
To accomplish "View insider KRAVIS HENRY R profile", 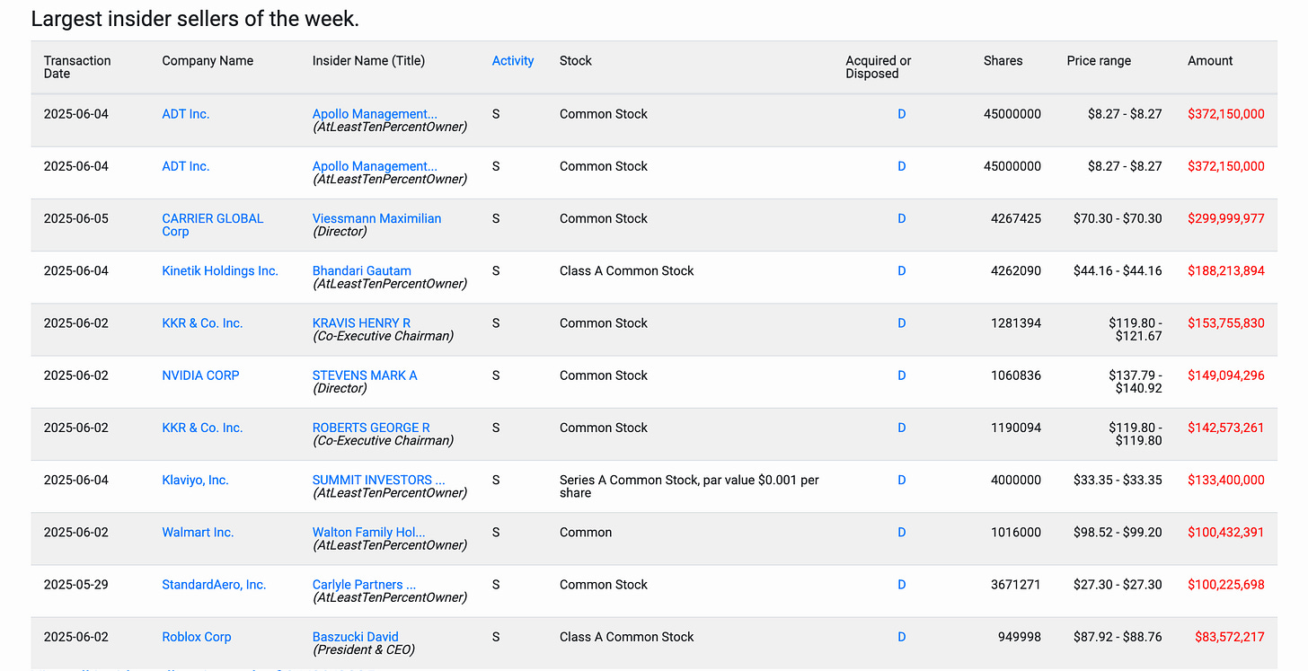I will [x=361, y=322].
